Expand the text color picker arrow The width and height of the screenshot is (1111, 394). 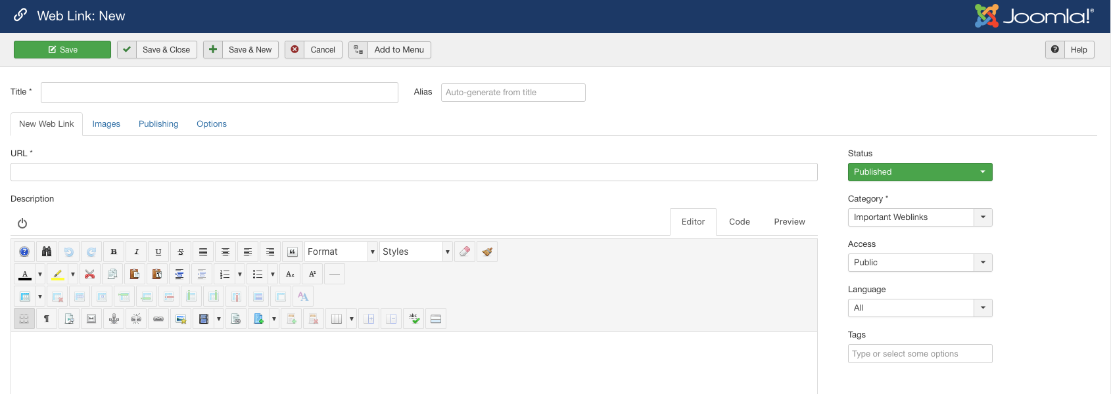[40, 274]
